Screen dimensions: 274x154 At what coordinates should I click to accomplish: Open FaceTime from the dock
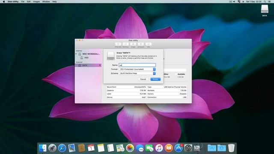[149, 148]
